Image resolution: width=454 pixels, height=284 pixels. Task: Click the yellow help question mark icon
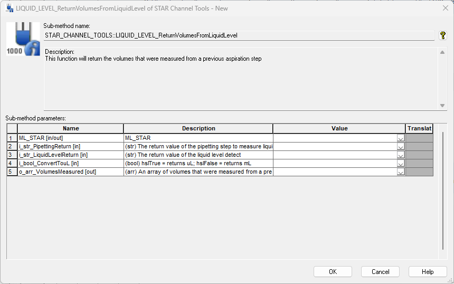click(x=443, y=35)
